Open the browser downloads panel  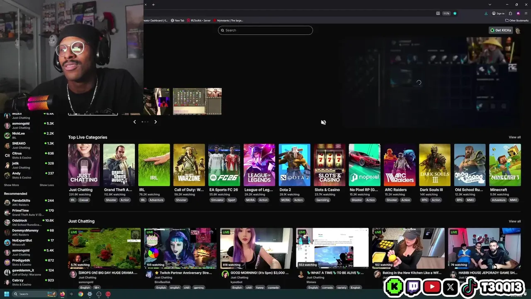click(486, 13)
